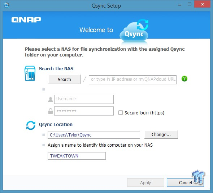Click the QNAP logo

click(x=26, y=20)
